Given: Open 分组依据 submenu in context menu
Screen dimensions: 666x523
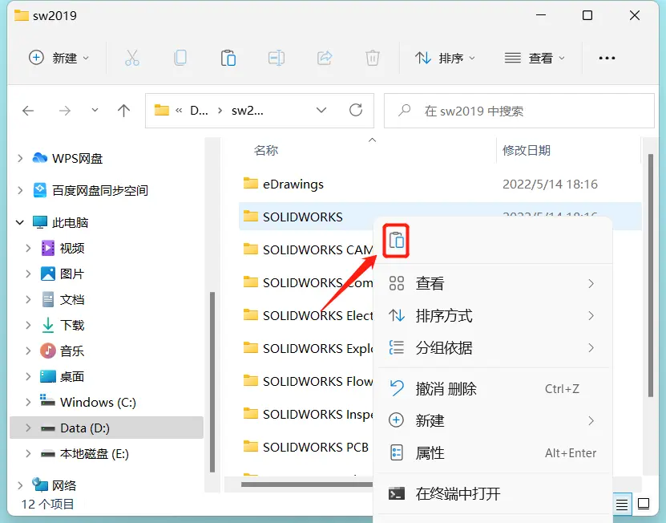Looking at the screenshot, I should coord(493,348).
